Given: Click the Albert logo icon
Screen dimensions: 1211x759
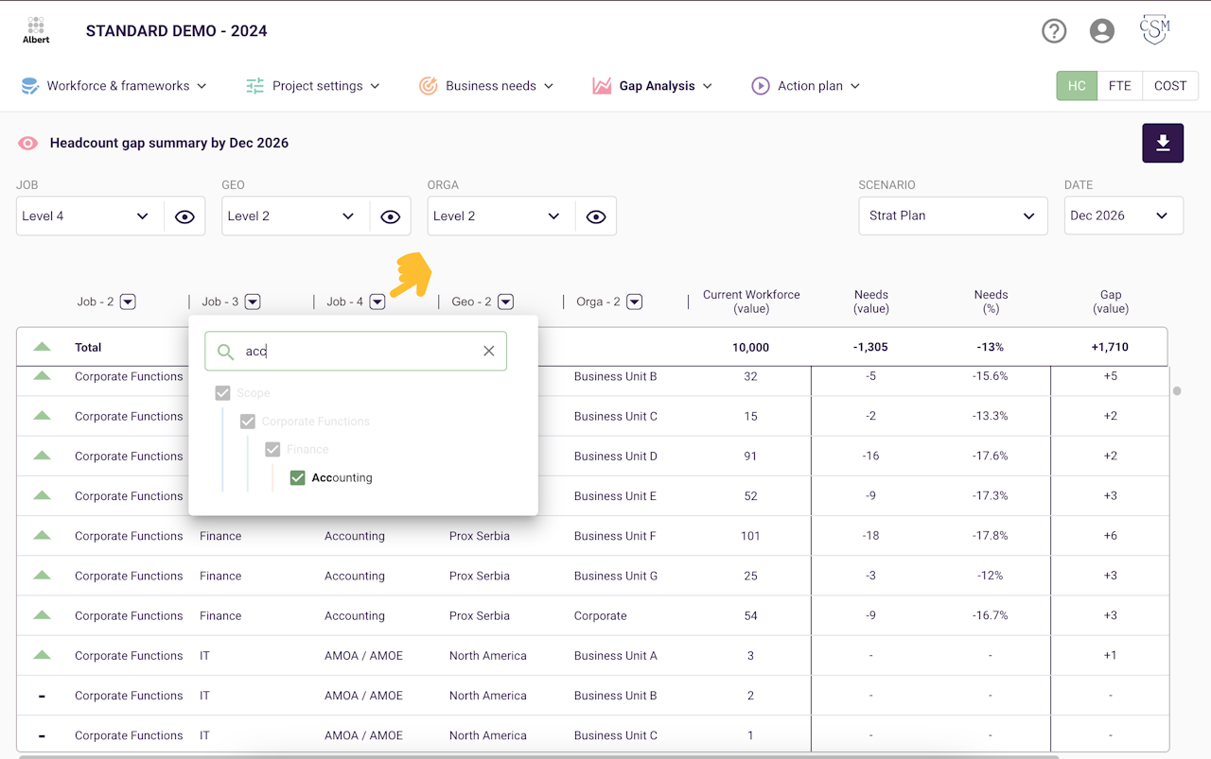Looking at the screenshot, I should click(36, 30).
